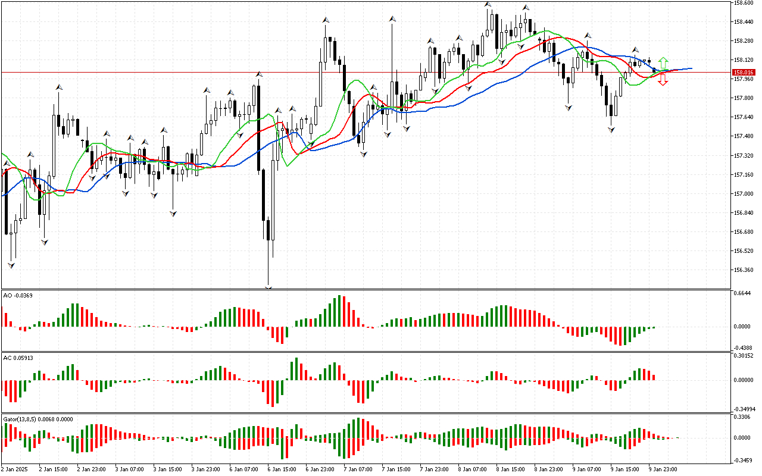Click the 2 Jan 15:00 time label
The height and width of the screenshot is (476, 762).
click(52, 469)
